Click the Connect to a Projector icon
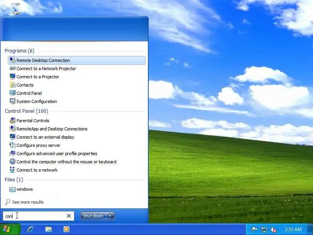 tap(13, 76)
